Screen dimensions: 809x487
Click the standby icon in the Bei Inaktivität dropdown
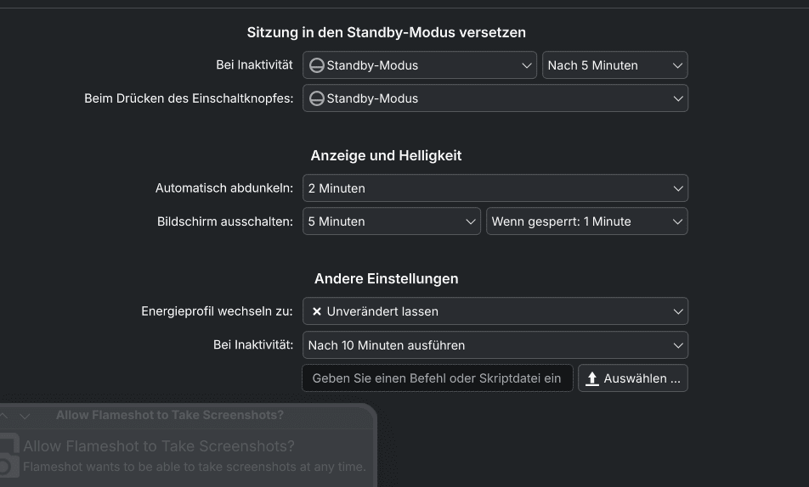point(316,65)
